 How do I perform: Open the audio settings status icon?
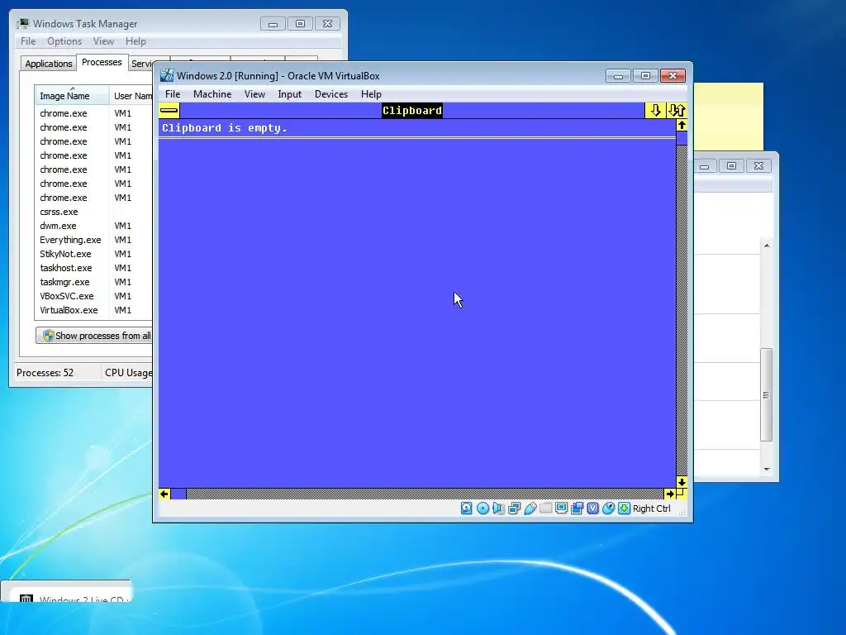coord(498,508)
